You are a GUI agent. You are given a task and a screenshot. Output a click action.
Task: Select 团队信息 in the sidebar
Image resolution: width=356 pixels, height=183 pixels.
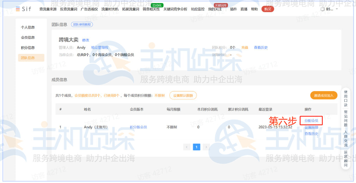point(31,58)
